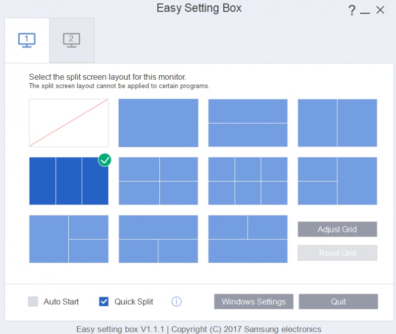The width and height of the screenshot is (396, 334).
Task: Choose the single full-screen layout
Action: click(158, 123)
